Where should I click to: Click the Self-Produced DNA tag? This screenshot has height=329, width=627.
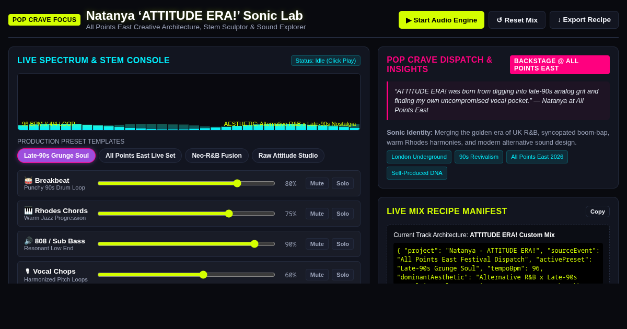click(417, 173)
